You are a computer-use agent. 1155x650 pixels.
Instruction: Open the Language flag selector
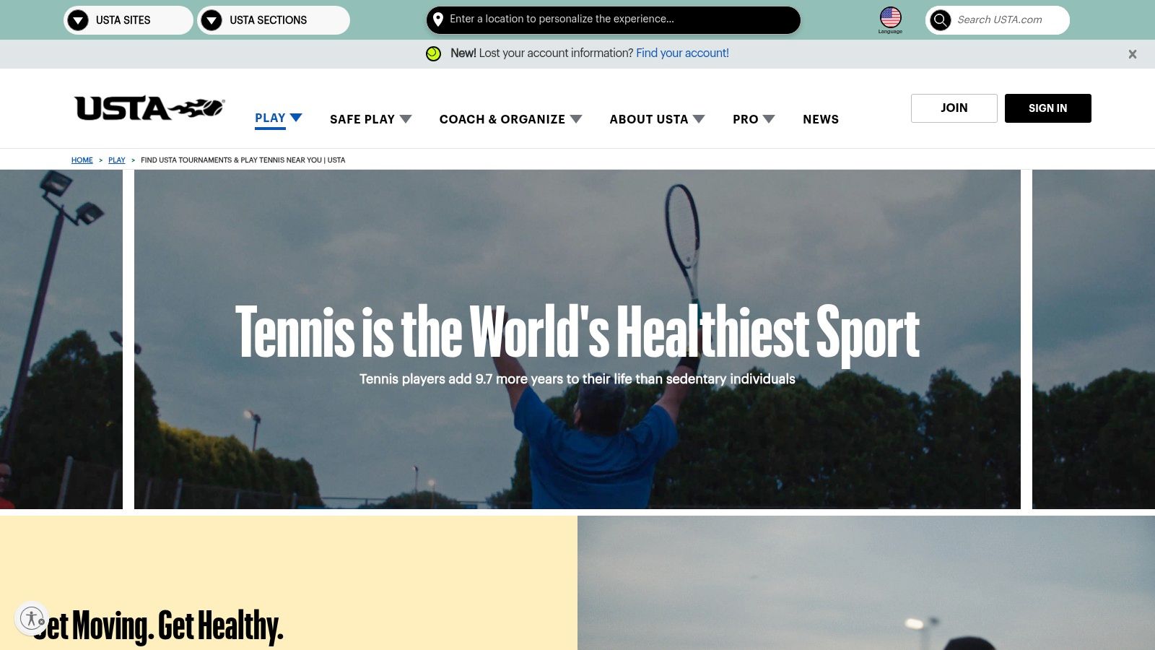(x=890, y=18)
